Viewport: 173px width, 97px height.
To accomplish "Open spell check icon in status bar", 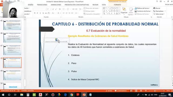I will (18, 91).
